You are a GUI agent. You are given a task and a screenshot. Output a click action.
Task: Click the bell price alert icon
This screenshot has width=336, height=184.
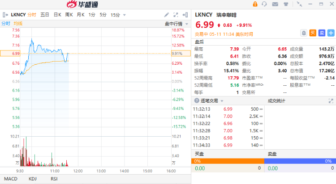[303, 33]
